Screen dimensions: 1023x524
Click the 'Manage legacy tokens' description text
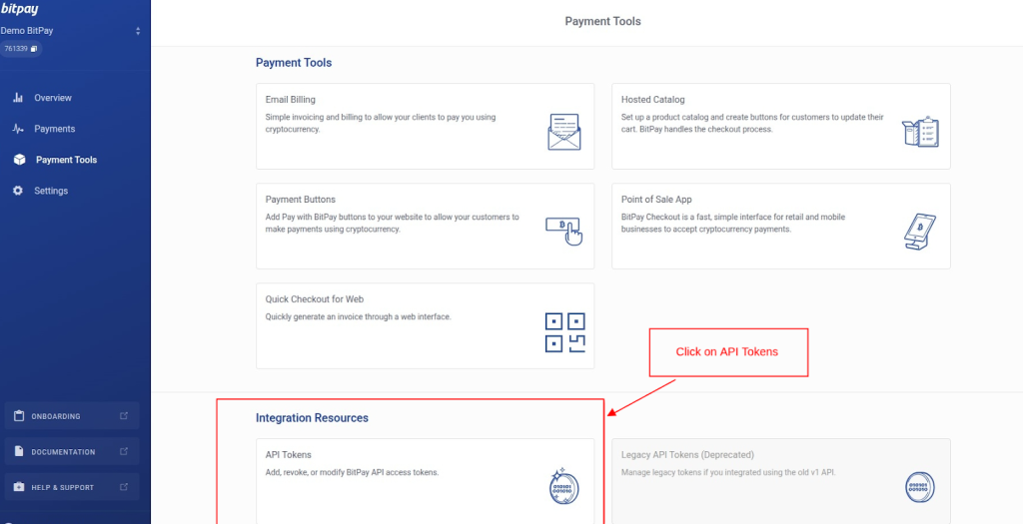tap(728, 472)
